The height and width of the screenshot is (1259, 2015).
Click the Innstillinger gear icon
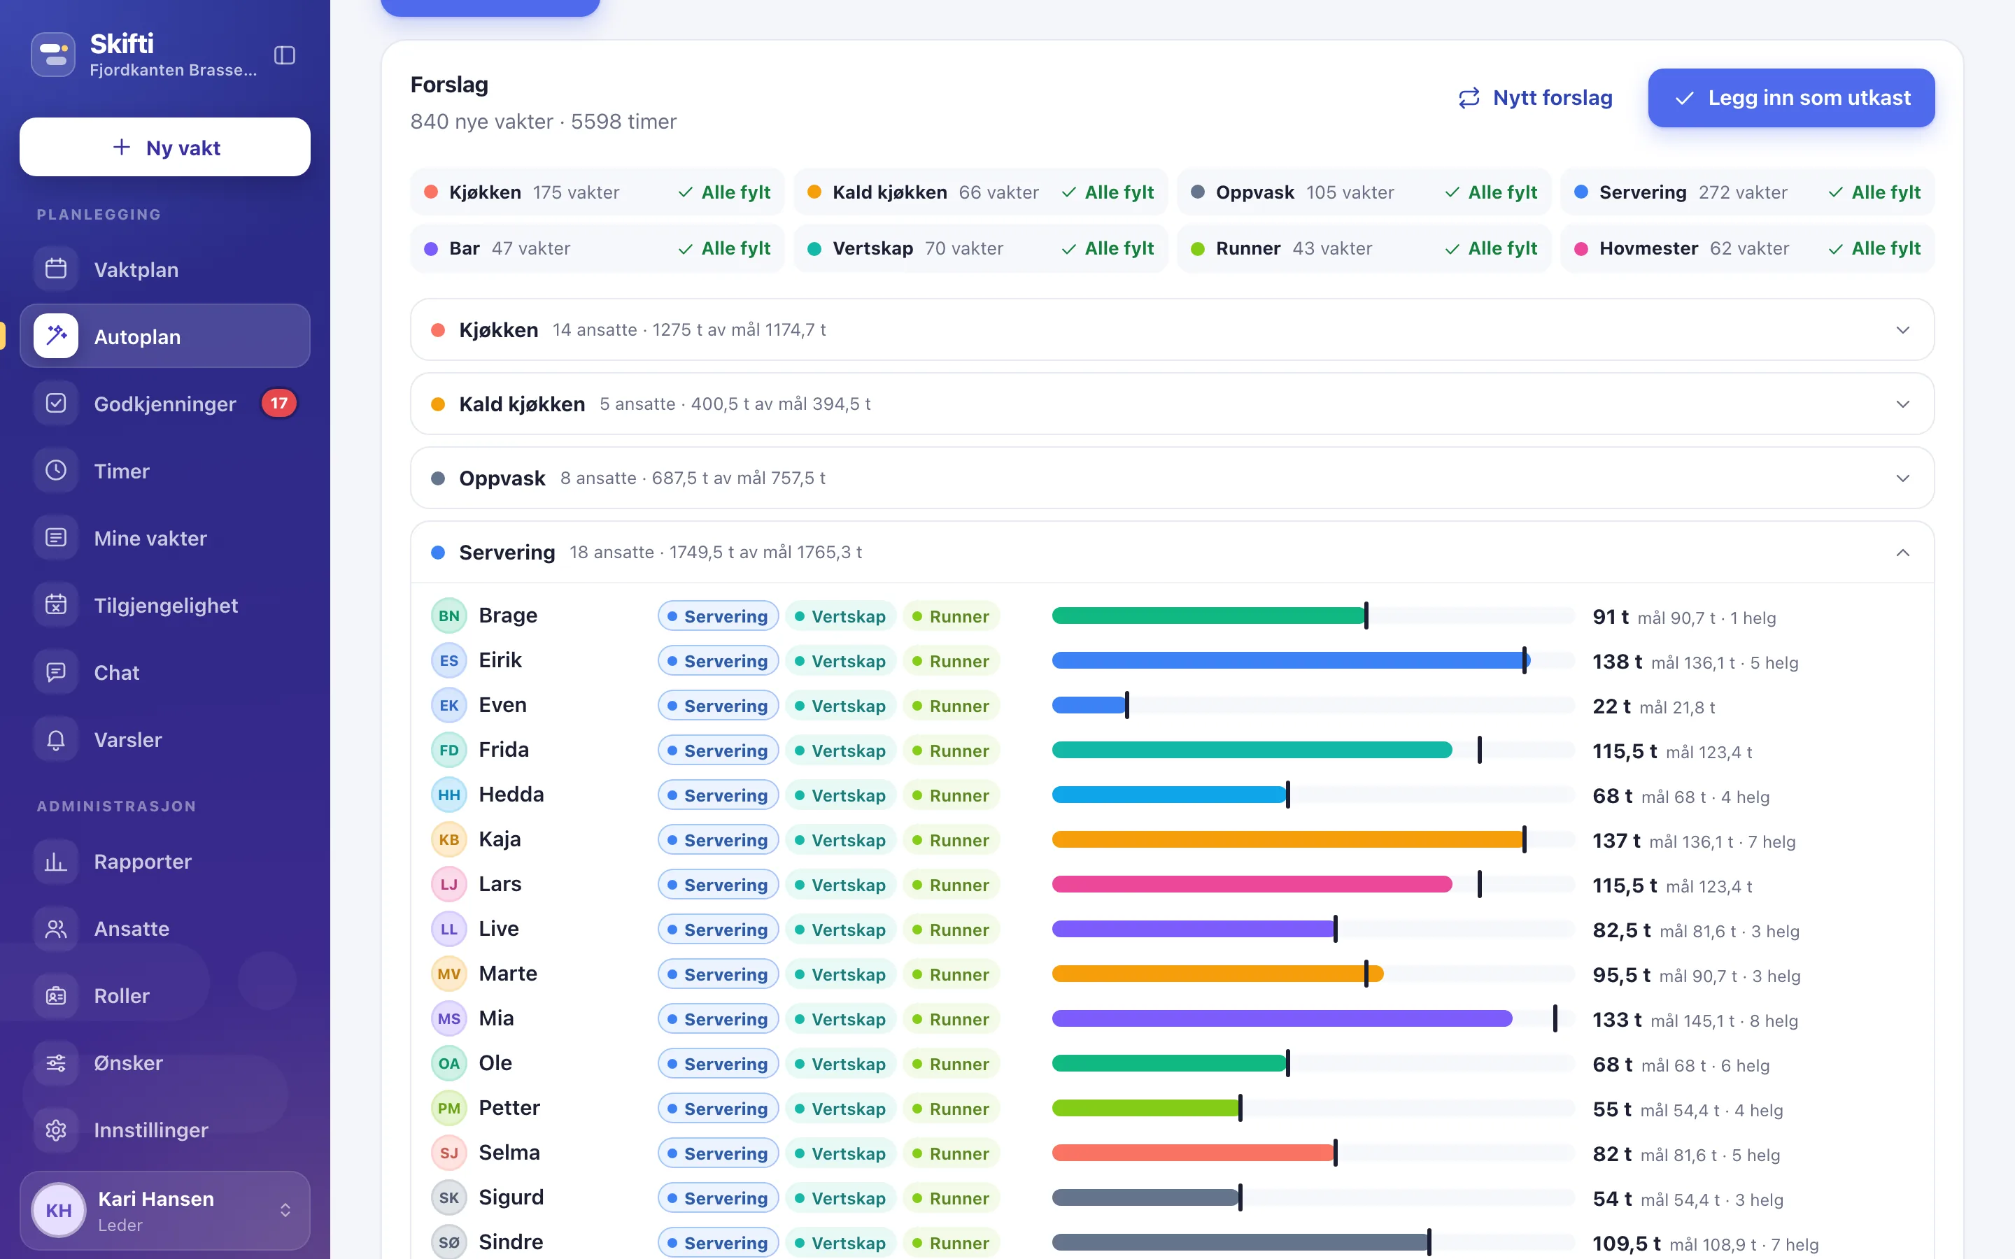pos(56,1130)
